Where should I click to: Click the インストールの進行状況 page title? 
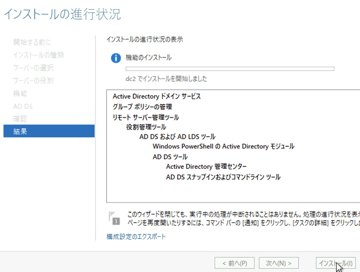click(62, 14)
